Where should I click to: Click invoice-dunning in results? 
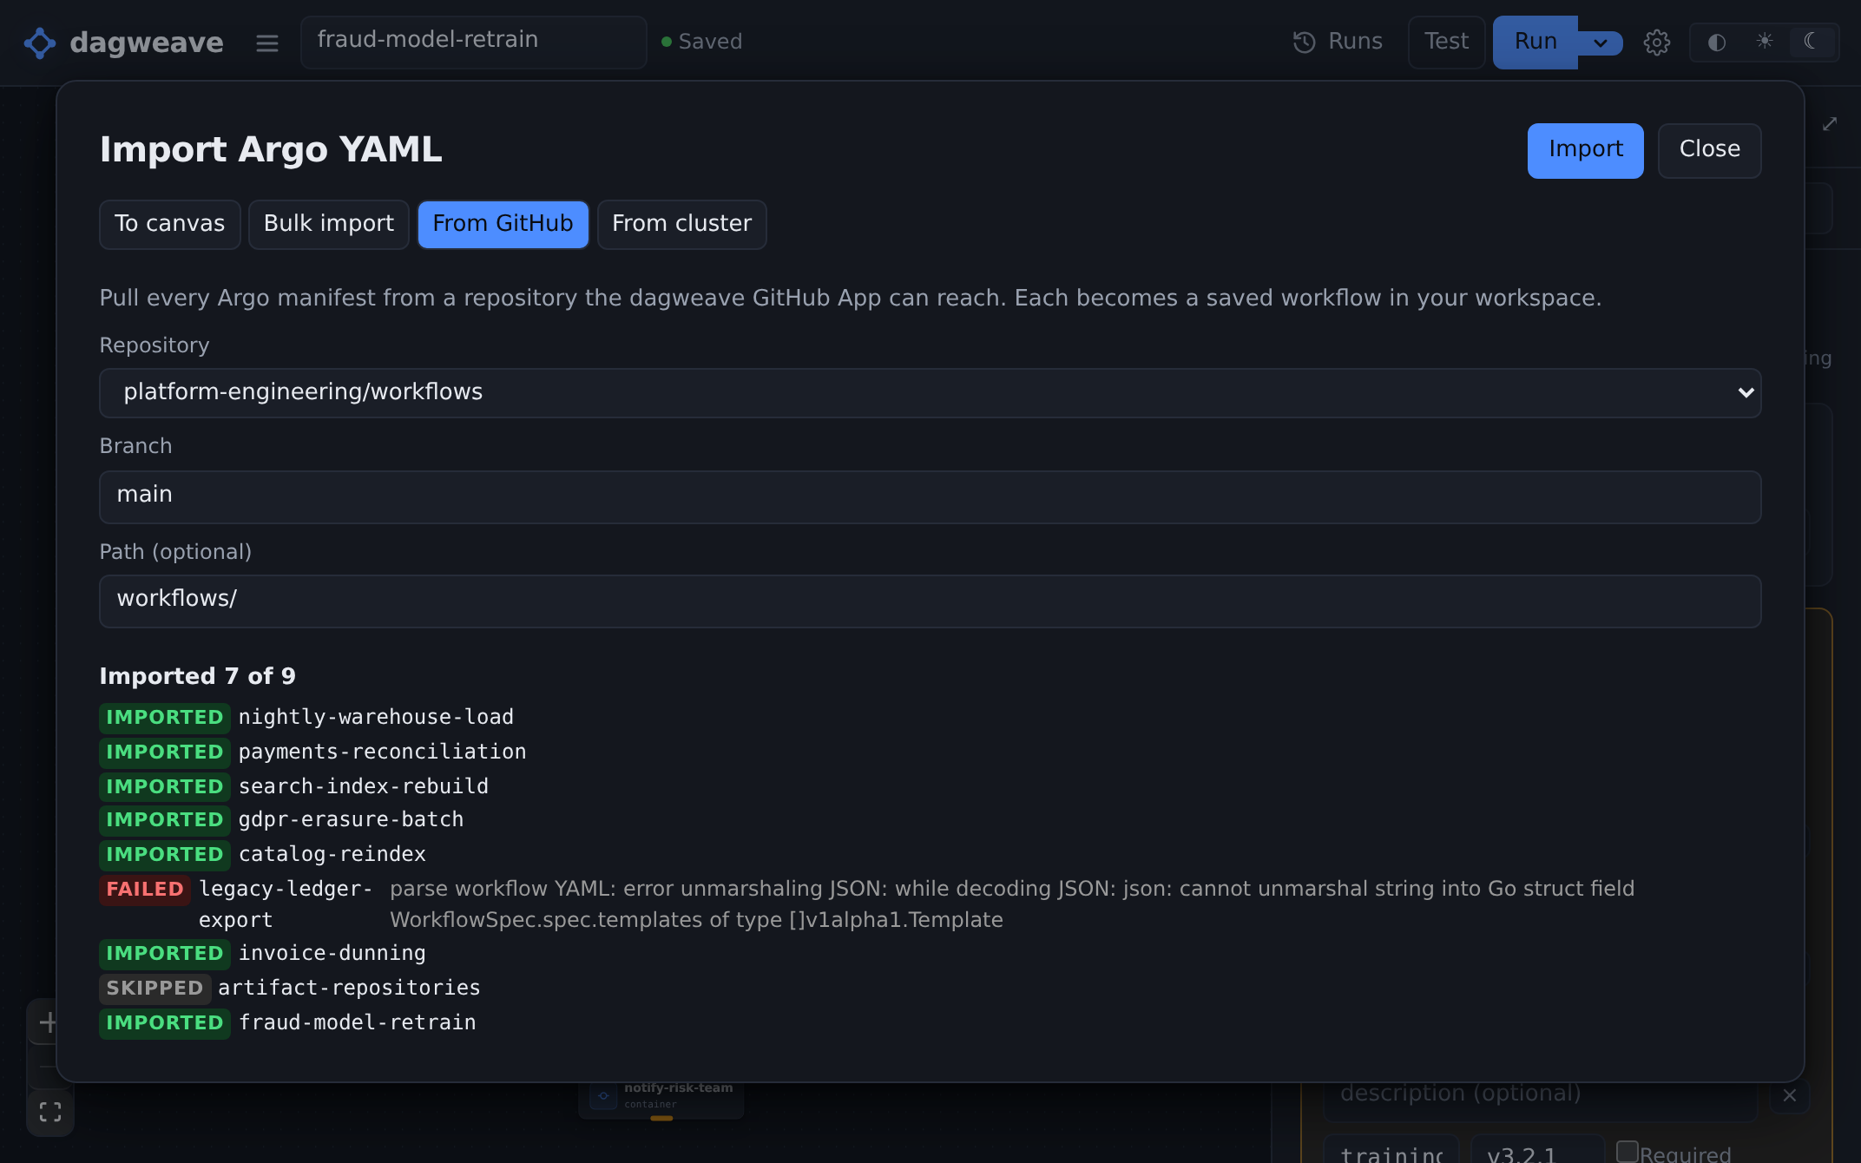[332, 954]
